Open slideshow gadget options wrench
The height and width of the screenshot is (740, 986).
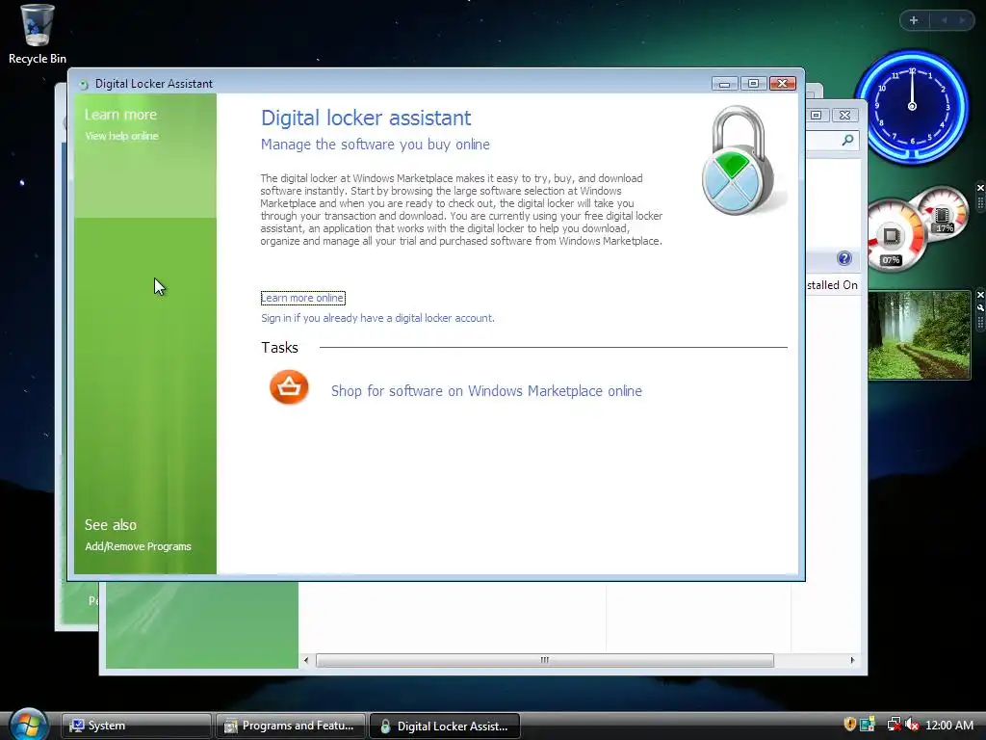click(x=979, y=307)
